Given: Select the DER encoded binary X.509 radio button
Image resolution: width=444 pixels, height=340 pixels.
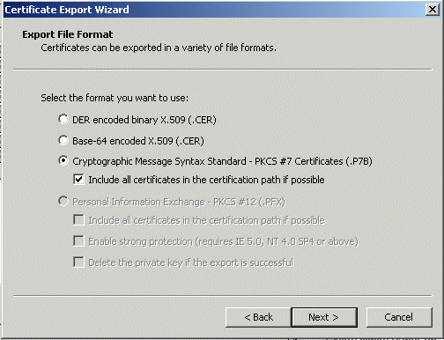Looking at the screenshot, I should tap(63, 119).
